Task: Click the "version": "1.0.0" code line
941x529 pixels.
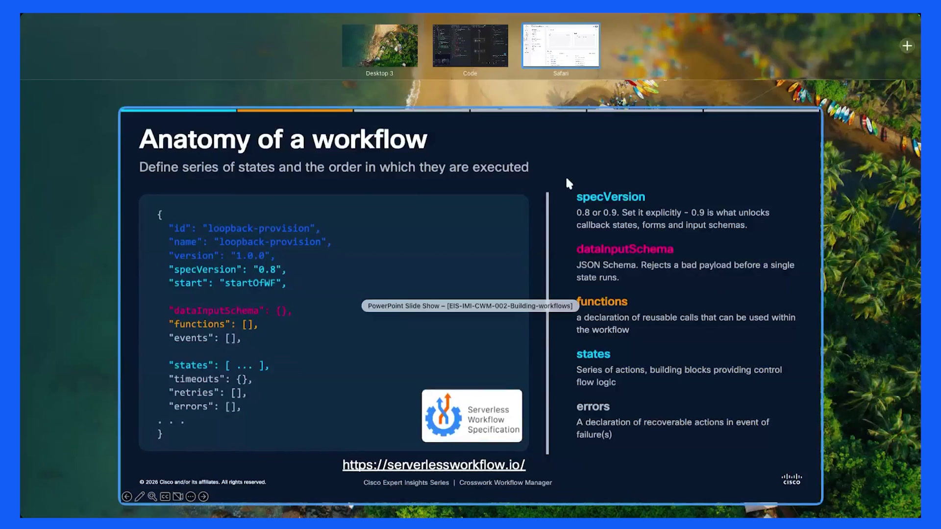Action: pos(222,256)
